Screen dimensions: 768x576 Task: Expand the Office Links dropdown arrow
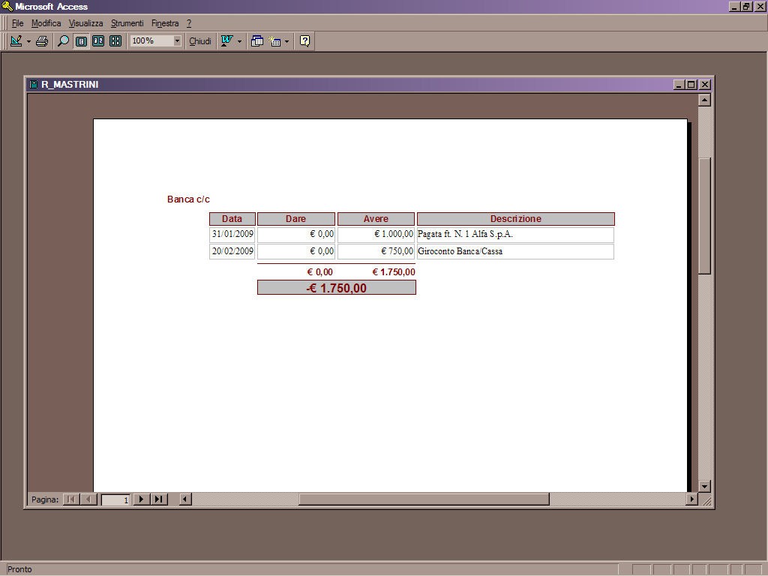click(x=239, y=41)
